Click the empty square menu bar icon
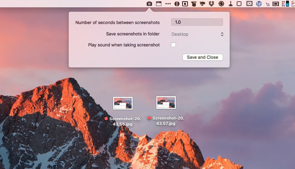The image size is (295, 169). (239, 4)
